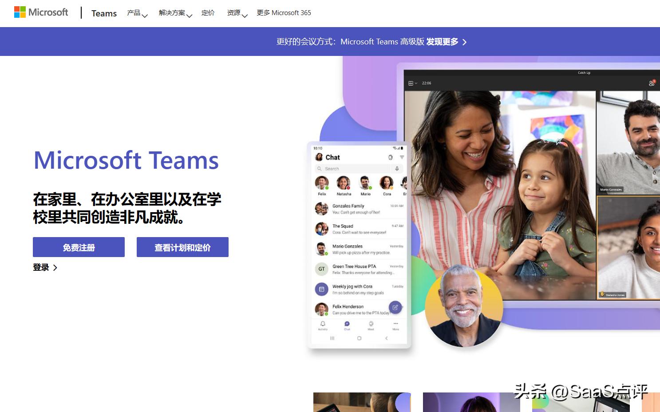Click the 免费注册 button

(78, 247)
